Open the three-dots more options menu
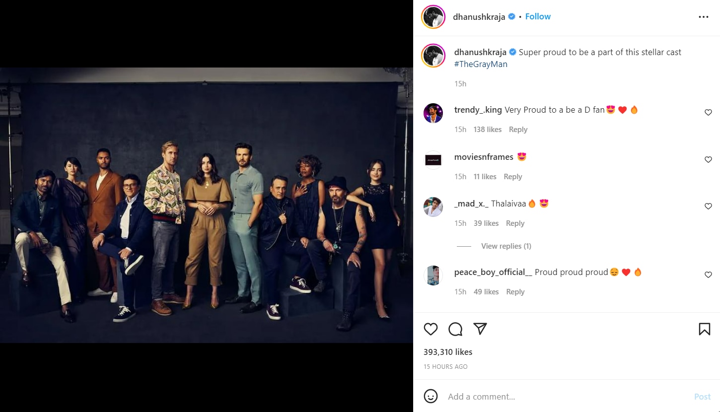This screenshot has height=412, width=720. tap(704, 17)
